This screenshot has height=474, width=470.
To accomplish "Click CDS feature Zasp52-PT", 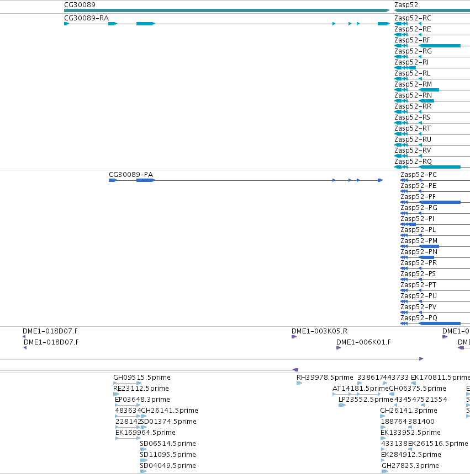I will point(418,285).
